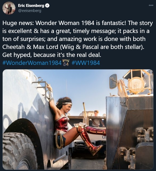Click the gold tiara headband
Image resolution: width=156 pixels, height=171 pixels.
67,103
